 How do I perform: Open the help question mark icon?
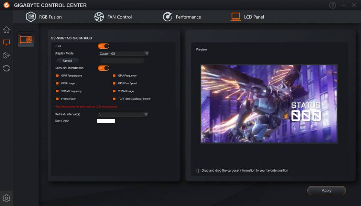(x=332, y=5)
